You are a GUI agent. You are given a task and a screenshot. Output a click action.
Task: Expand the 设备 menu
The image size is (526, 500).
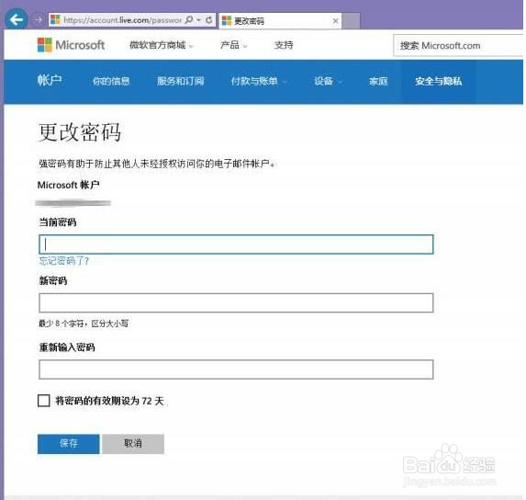[328, 81]
